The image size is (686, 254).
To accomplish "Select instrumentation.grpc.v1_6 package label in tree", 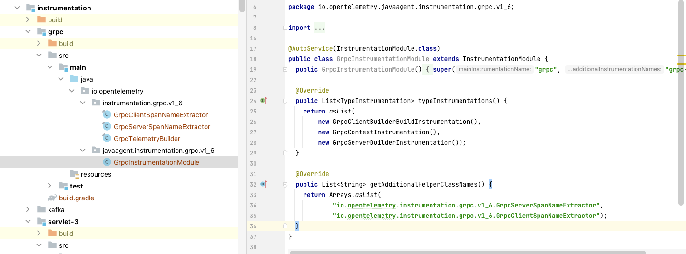I will click(143, 103).
